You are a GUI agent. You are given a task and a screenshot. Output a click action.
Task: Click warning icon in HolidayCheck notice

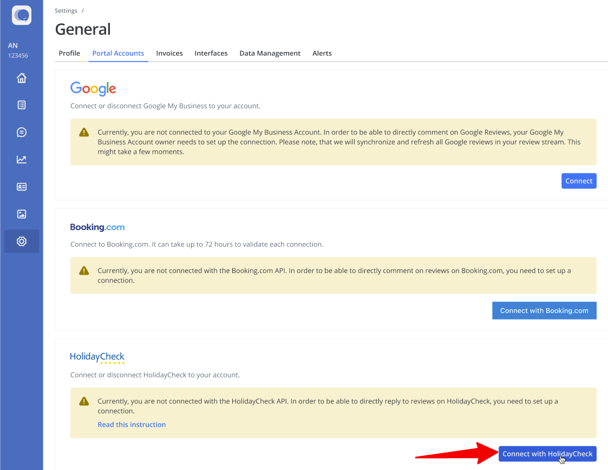[84, 401]
